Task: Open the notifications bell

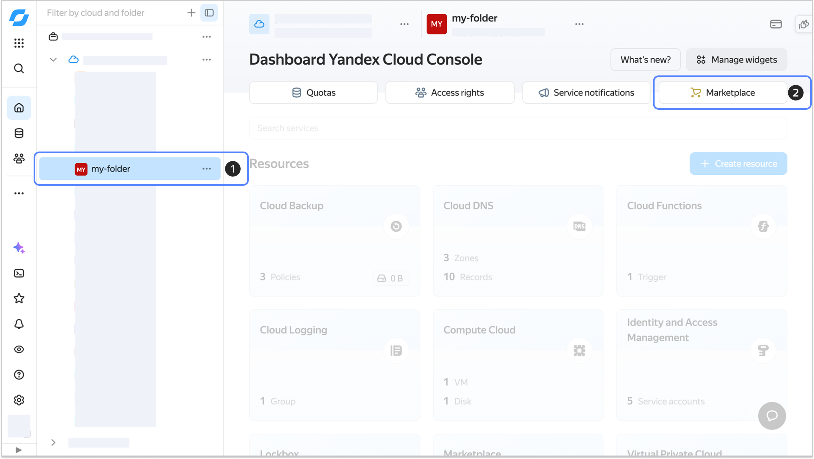Action: pyautogui.click(x=19, y=324)
